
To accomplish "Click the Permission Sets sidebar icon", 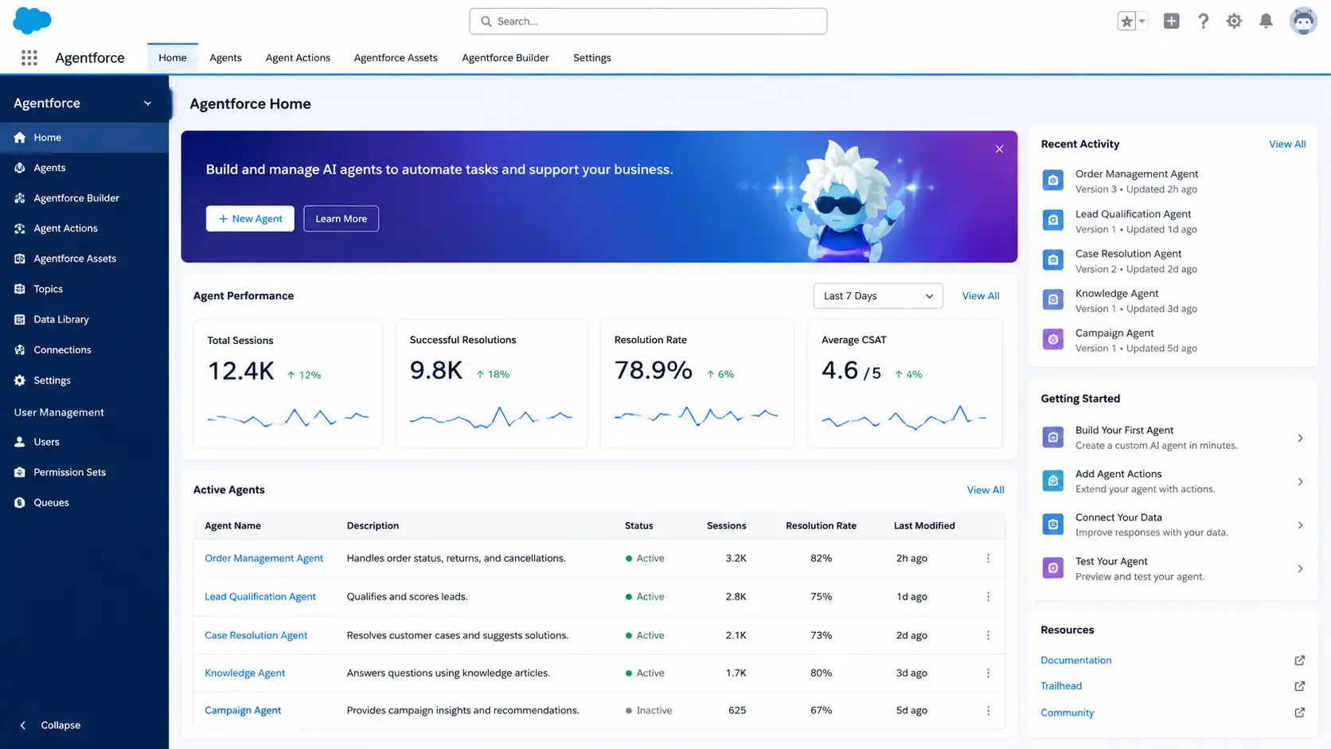I will pyautogui.click(x=20, y=472).
